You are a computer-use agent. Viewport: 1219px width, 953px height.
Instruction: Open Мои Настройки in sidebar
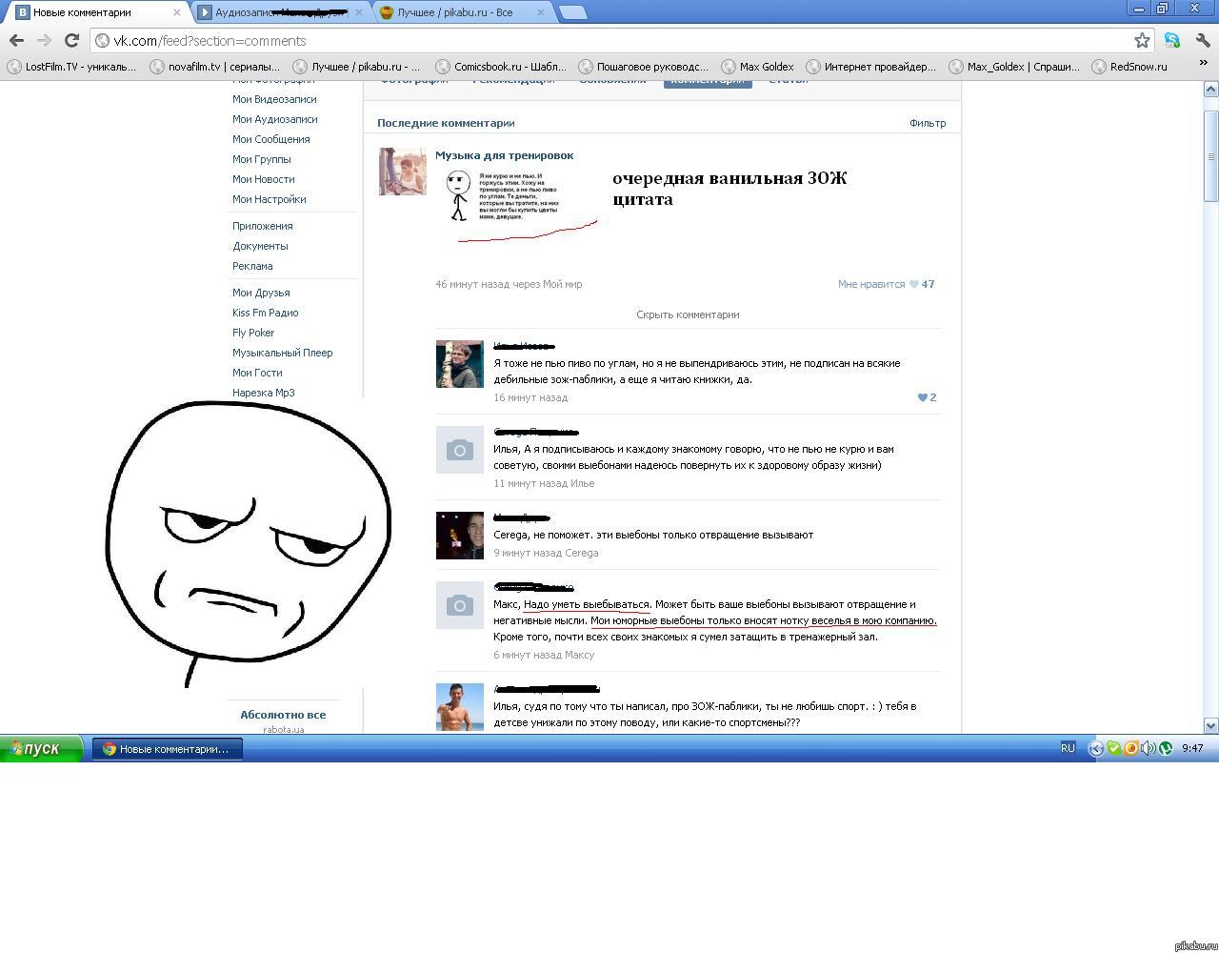pos(270,199)
